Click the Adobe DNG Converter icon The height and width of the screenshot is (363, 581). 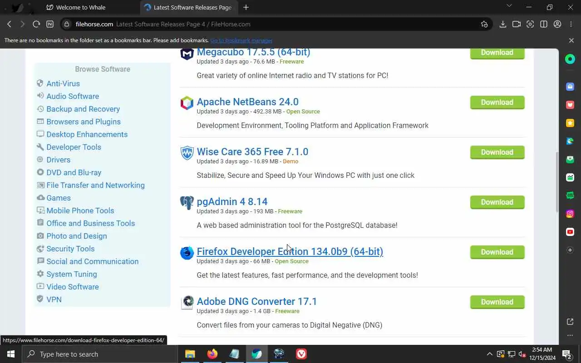187,303
